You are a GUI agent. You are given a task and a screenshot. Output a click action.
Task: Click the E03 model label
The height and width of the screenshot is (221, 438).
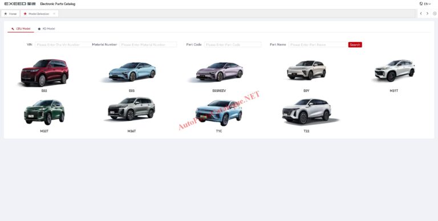coord(132,91)
